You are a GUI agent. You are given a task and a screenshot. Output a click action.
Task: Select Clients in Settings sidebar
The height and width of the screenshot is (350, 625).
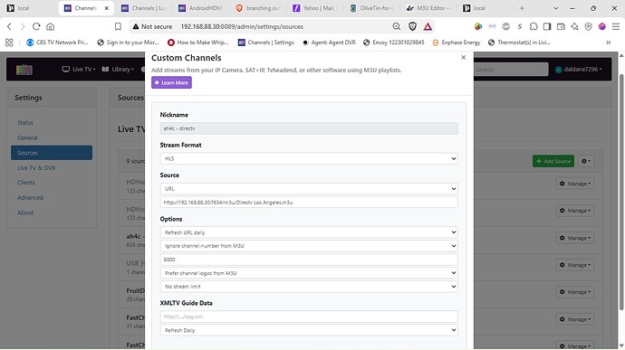(x=26, y=183)
